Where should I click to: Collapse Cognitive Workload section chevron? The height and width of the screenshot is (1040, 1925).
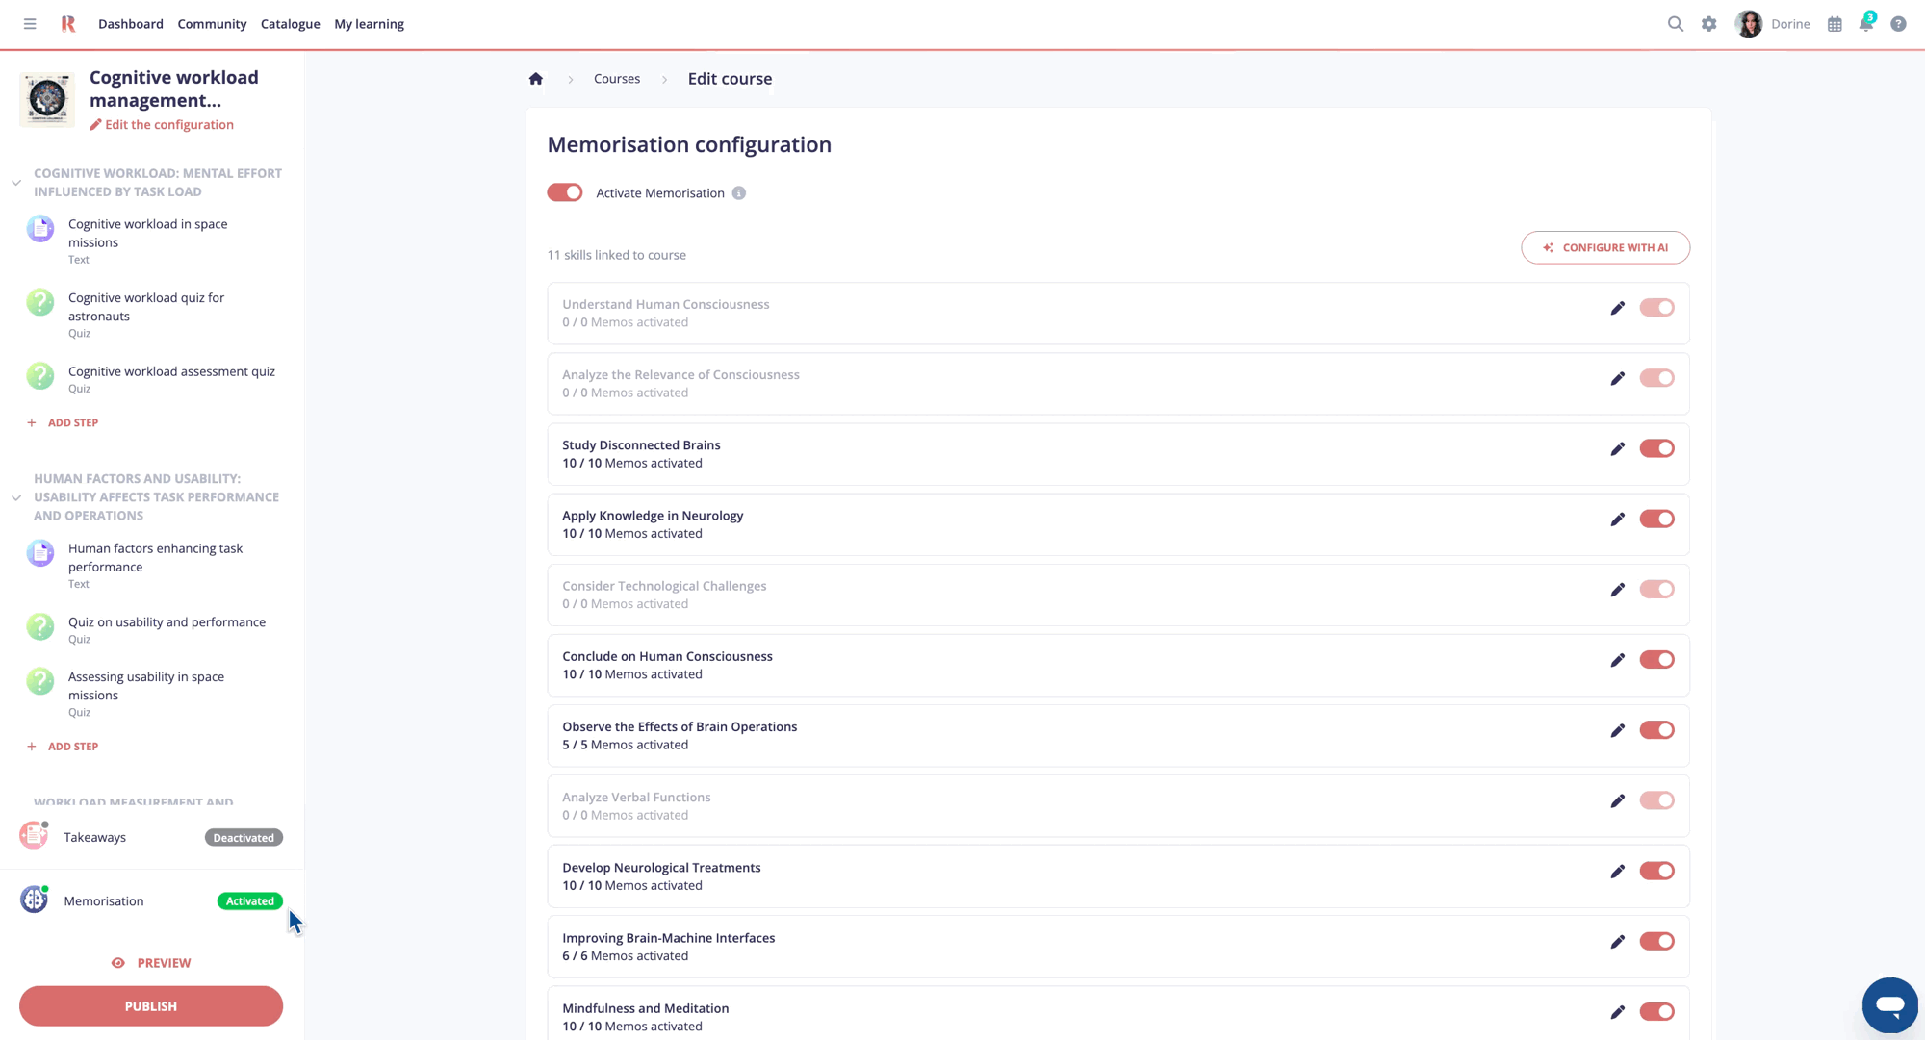click(x=16, y=183)
